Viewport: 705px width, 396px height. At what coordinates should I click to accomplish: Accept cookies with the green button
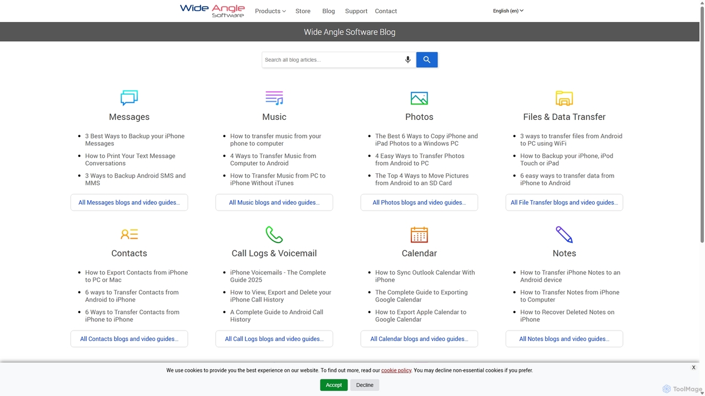(x=334, y=385)
